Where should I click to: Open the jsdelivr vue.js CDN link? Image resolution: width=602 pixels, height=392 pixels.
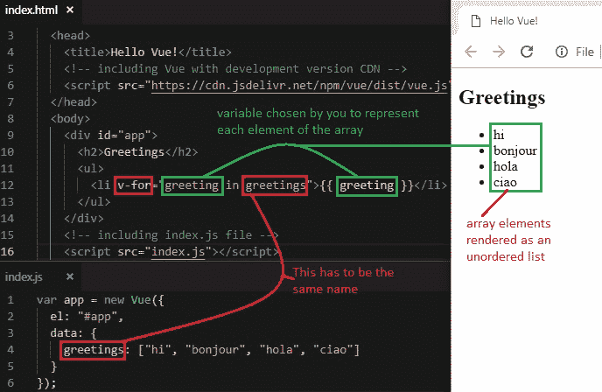click(x=299, y=85)
